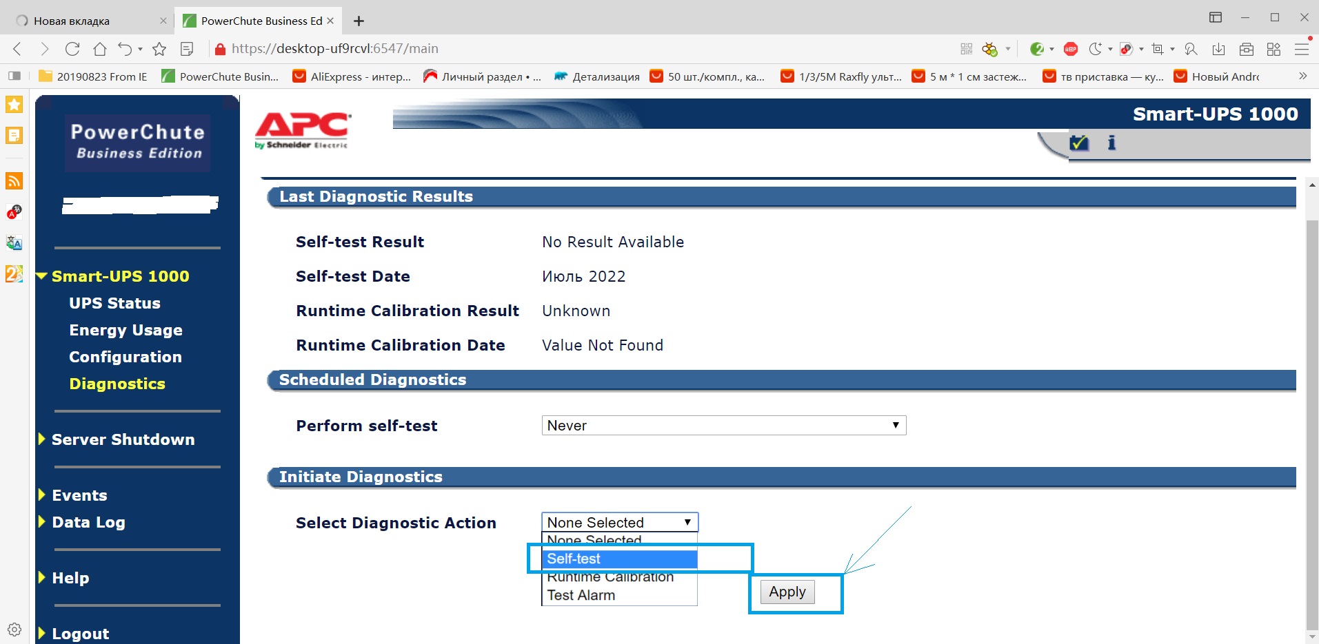Open the translator icon in the top toolbar

1127,49
